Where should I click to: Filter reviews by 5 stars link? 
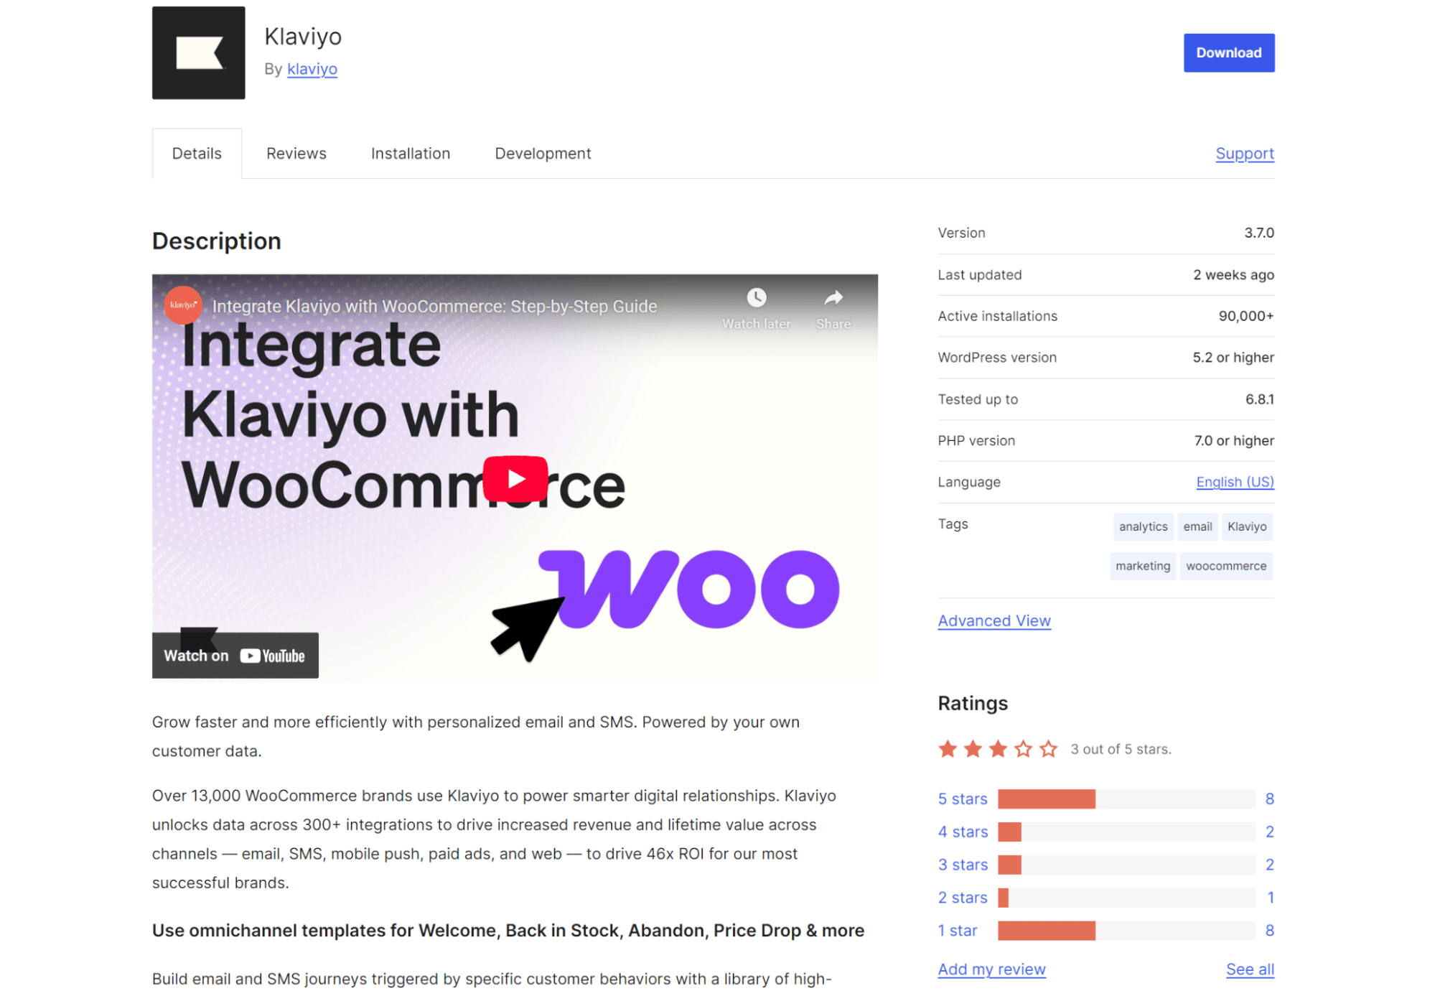[963, 799]
